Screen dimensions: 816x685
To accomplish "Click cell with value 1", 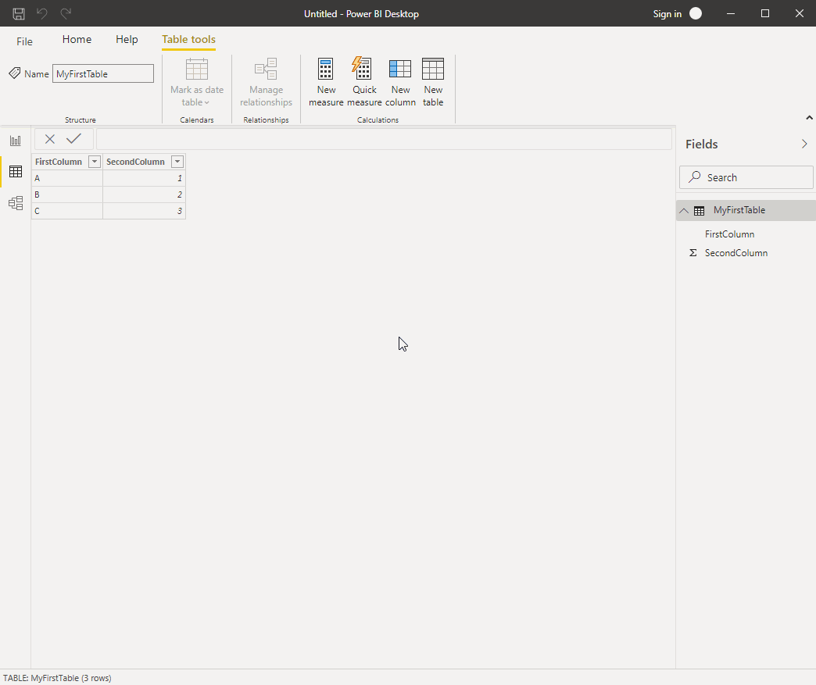I will point(144,178).
